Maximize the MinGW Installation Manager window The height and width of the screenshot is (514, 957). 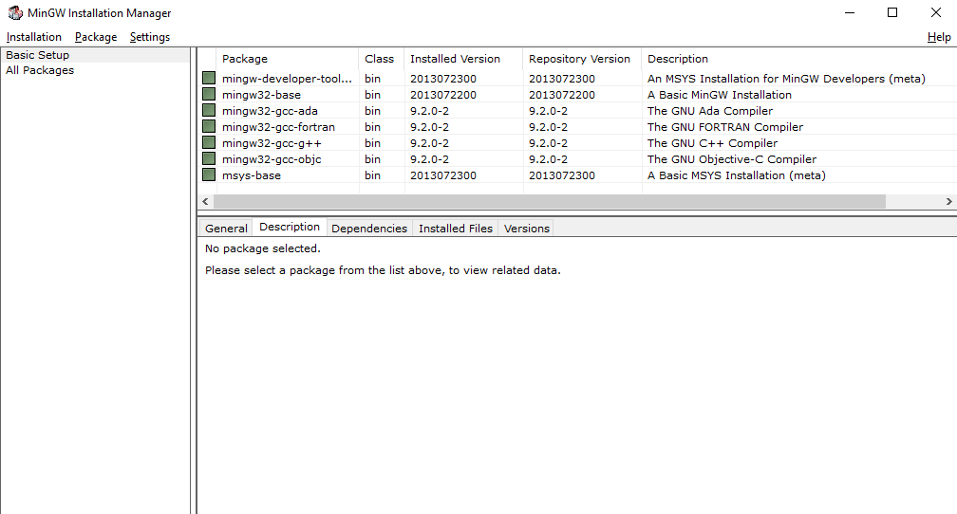tap(892, 13)
